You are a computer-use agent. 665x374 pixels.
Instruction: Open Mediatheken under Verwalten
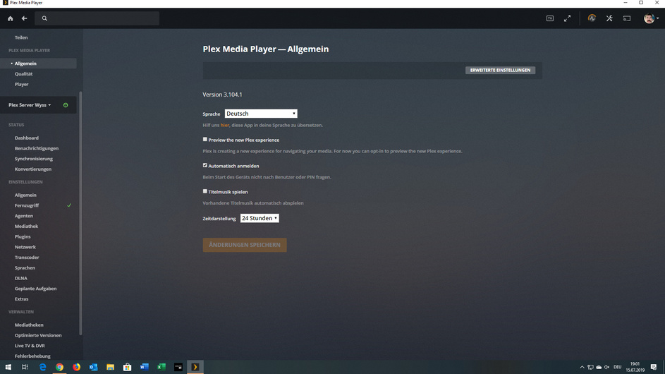29,325
